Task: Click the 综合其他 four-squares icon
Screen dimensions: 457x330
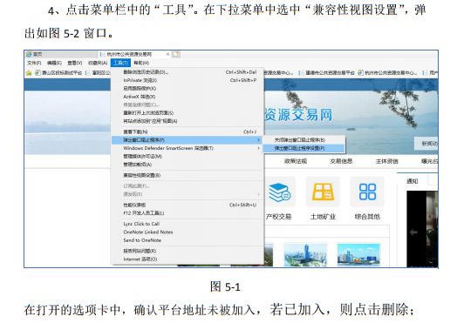Action: click(367, 192)
